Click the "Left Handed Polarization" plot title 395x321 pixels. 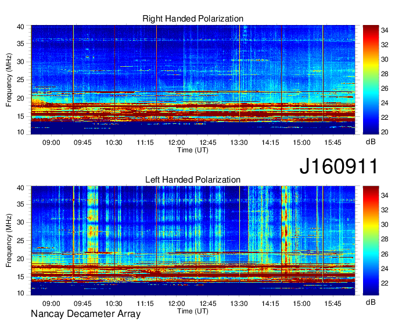[193, 180]
